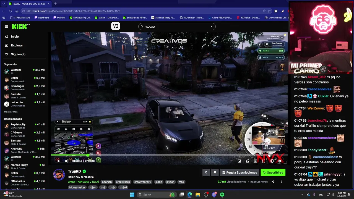Toggle follow with the heart button
The width and height of the screenshot is (354, 199).
[x=215, y=172]
